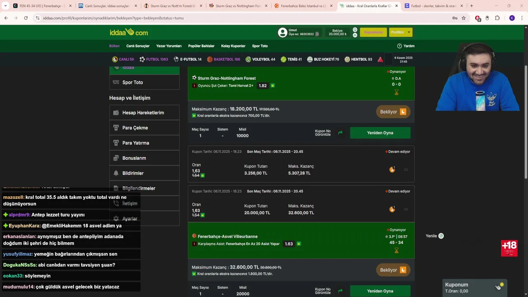The height and width of the screenshot is (297, 528).
Task: Click the page vertical scrollbar
Action: pyautogui.click(x=526, y=122)
